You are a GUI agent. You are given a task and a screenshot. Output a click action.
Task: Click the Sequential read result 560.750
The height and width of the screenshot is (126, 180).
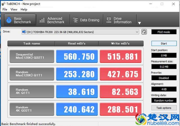pyautogui.click(x=77, y=57)
